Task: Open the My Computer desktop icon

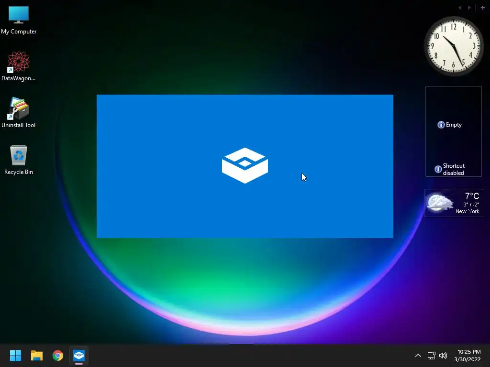Action: pos(19,19)
